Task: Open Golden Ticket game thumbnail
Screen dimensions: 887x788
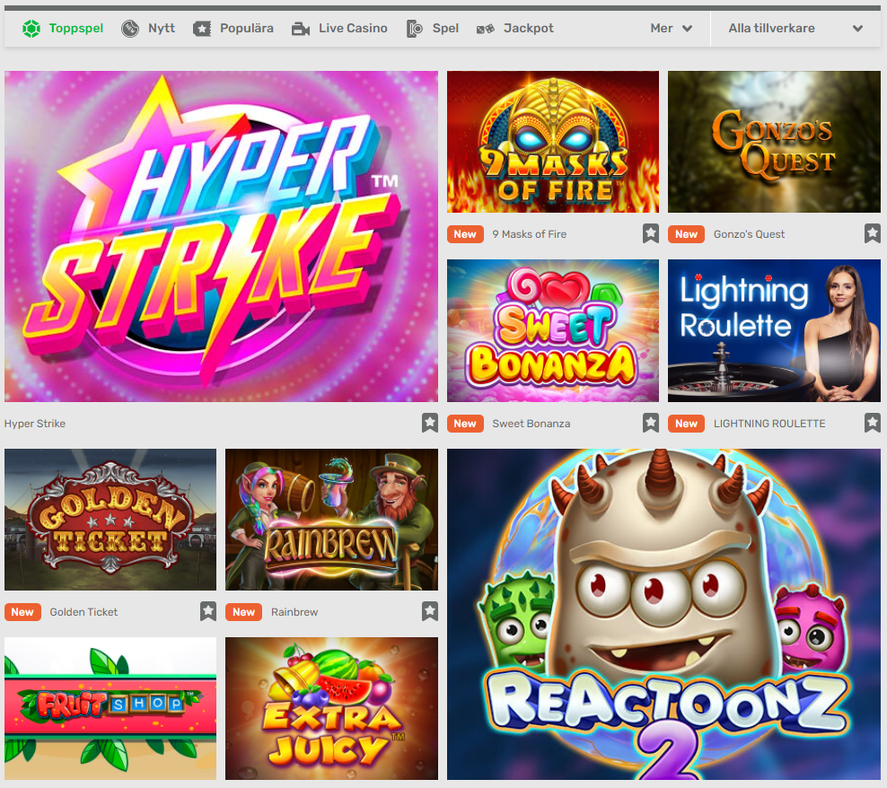Action: [x=110, y=520]
